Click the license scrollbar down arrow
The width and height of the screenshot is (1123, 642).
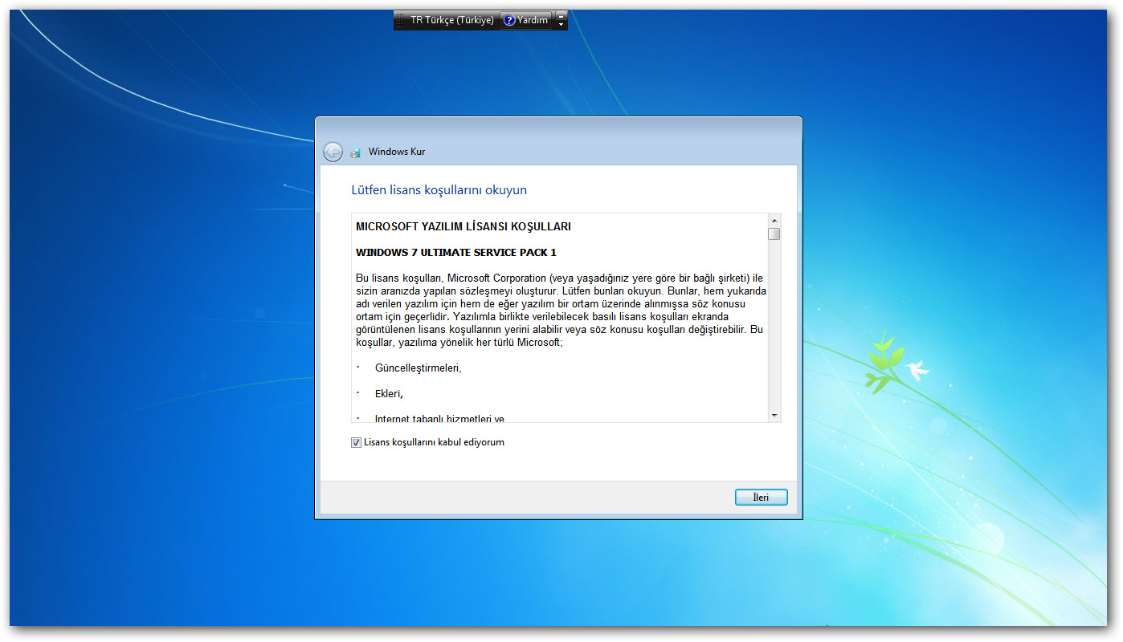point(774,415)
